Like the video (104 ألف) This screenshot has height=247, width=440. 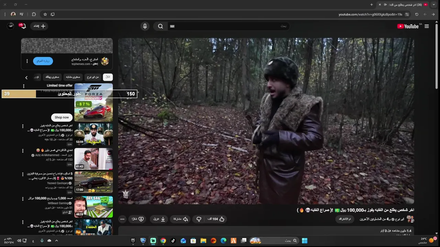click(216, 219)
